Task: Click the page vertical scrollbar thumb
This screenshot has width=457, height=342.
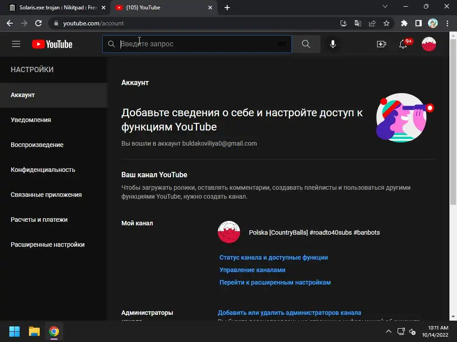Action: 453,122
